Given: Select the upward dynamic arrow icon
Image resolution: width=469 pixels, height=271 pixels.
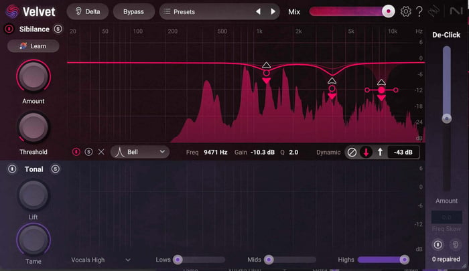Looking at the screenshot, I should (x=380, y=152).
